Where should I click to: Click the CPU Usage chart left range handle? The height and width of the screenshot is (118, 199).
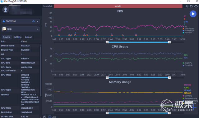point(107,78)
